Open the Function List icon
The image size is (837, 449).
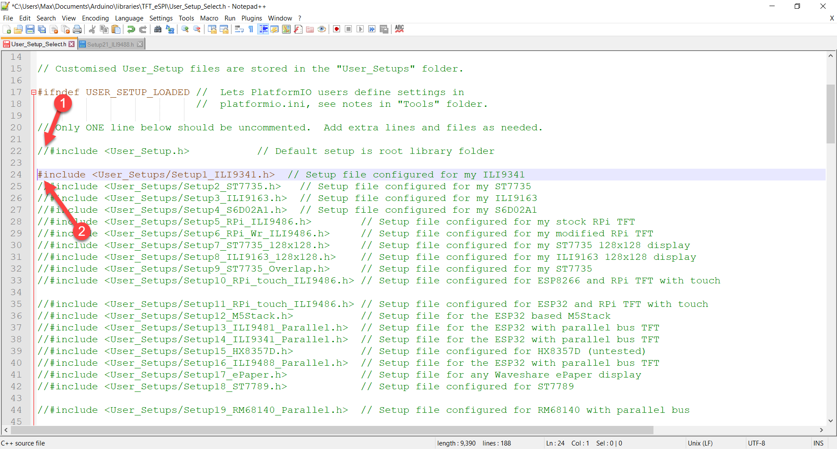[298, 29]
